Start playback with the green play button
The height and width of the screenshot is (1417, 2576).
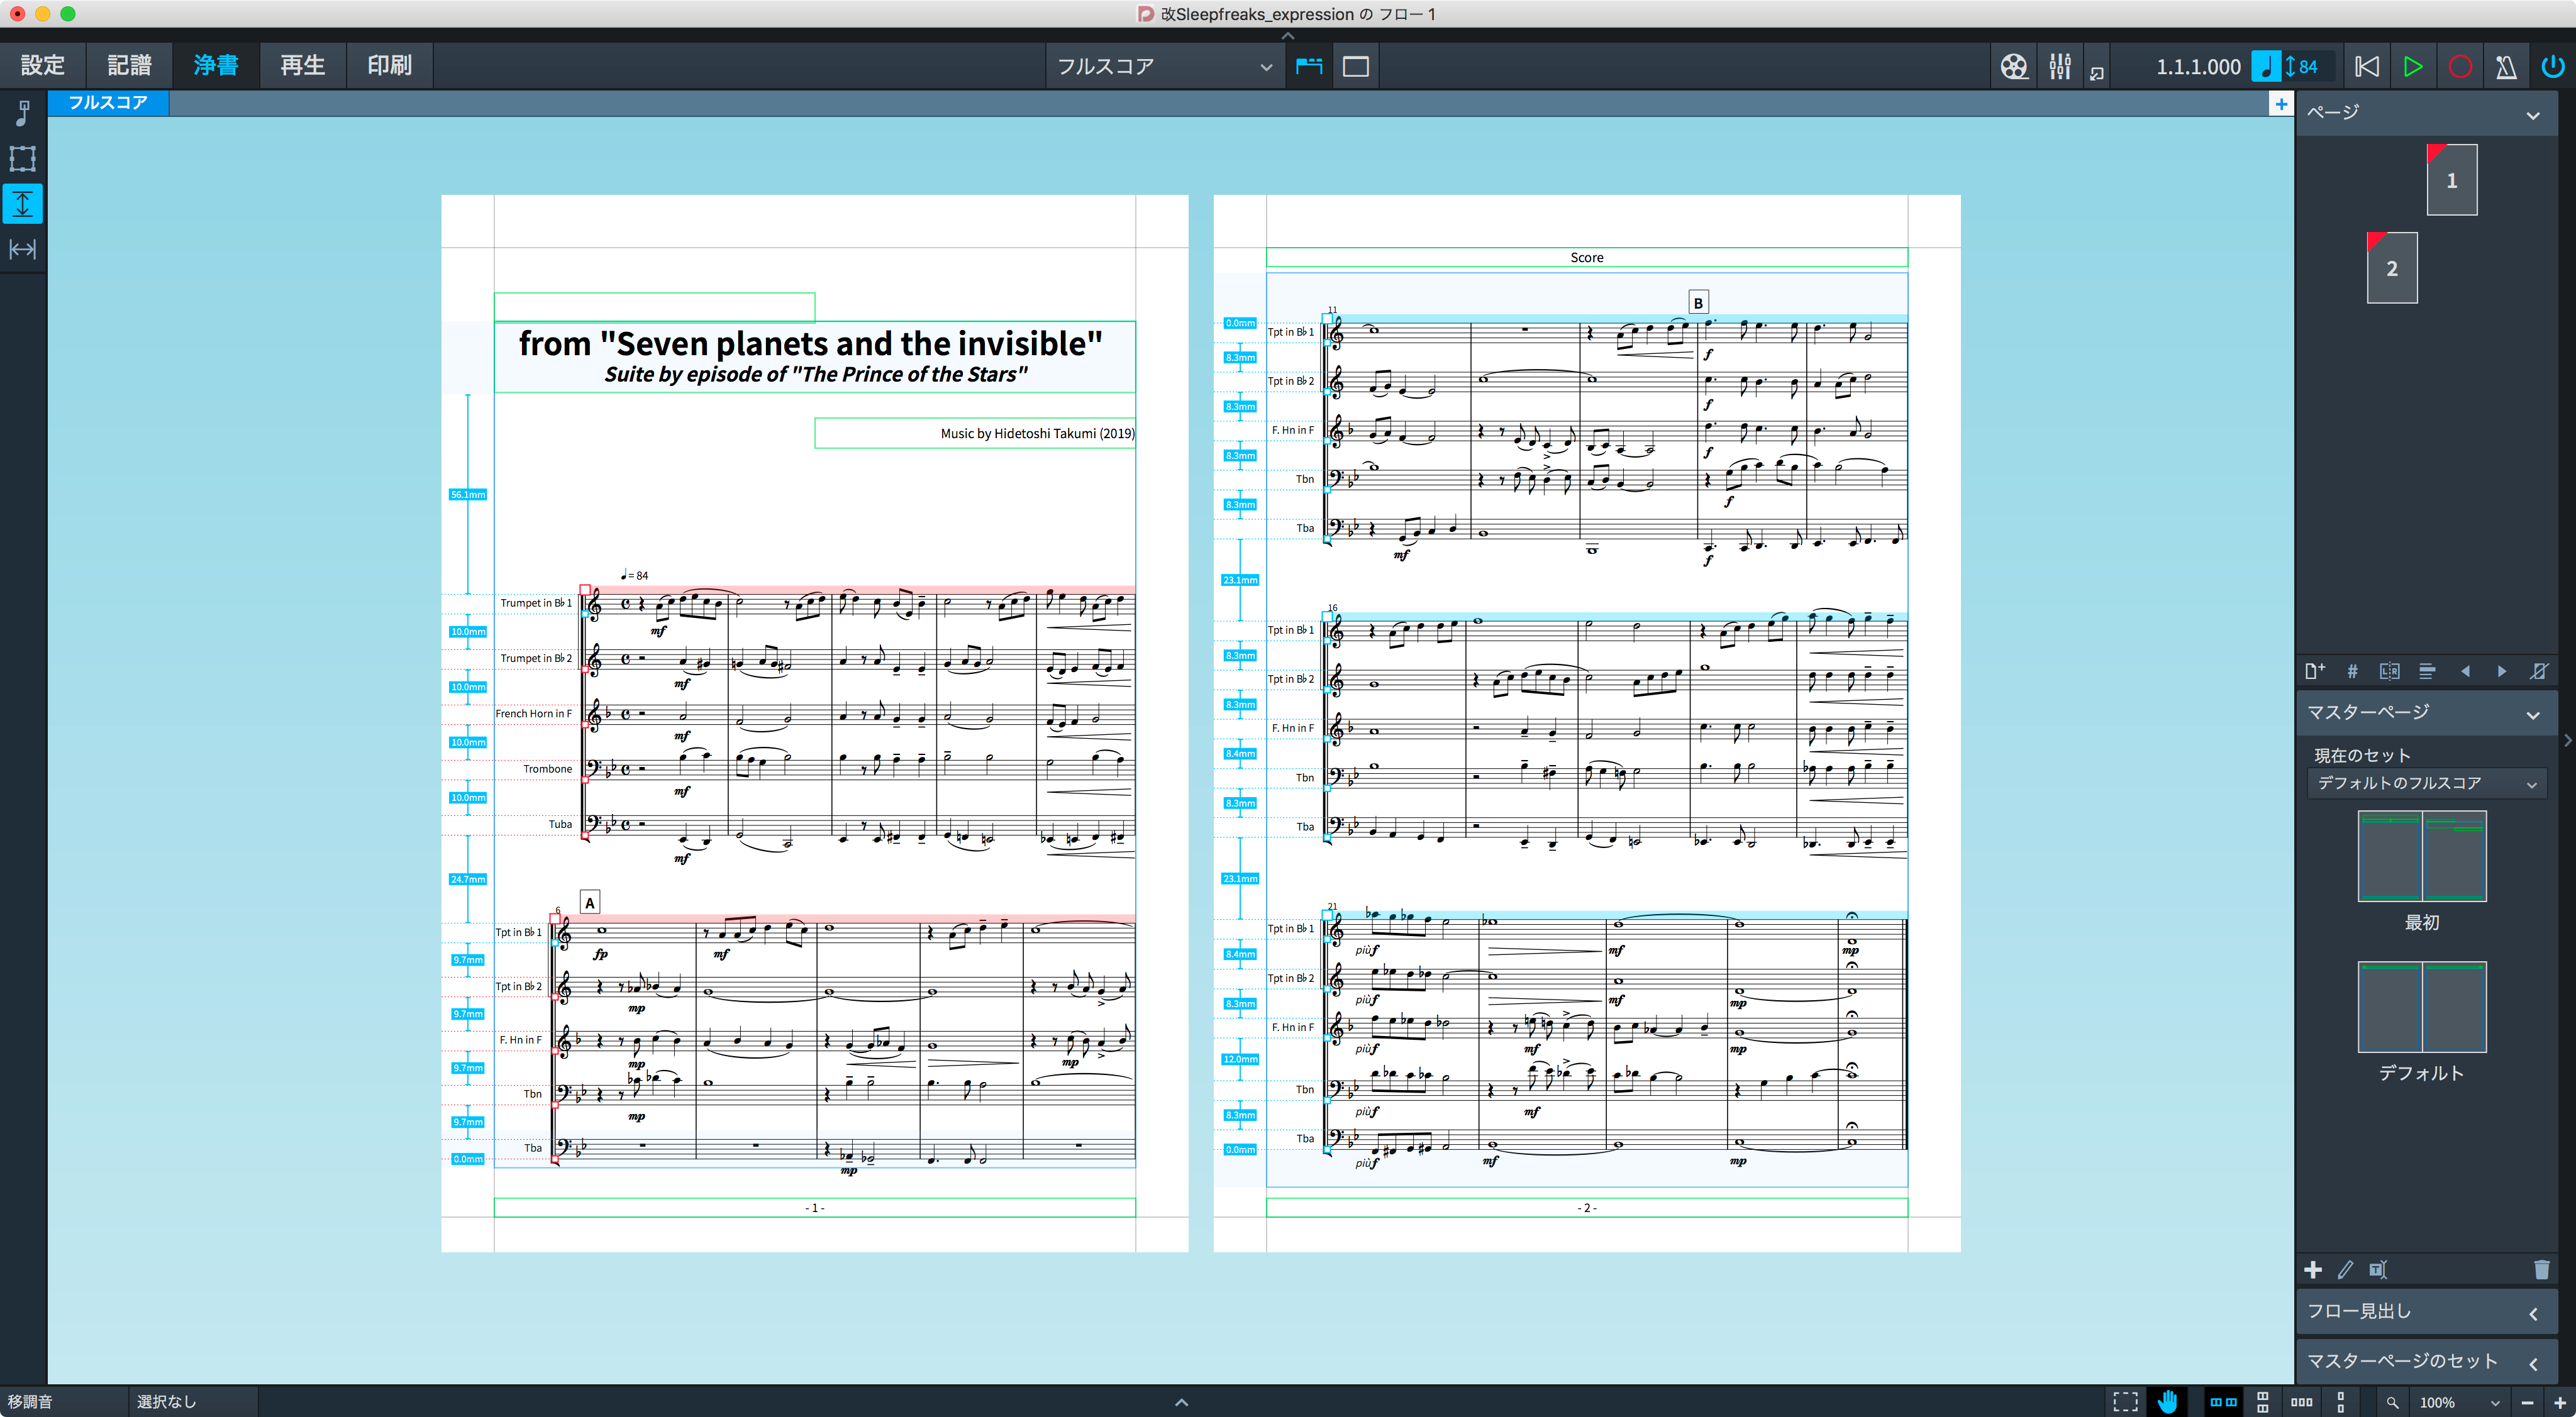click(x=2413, y=66)
